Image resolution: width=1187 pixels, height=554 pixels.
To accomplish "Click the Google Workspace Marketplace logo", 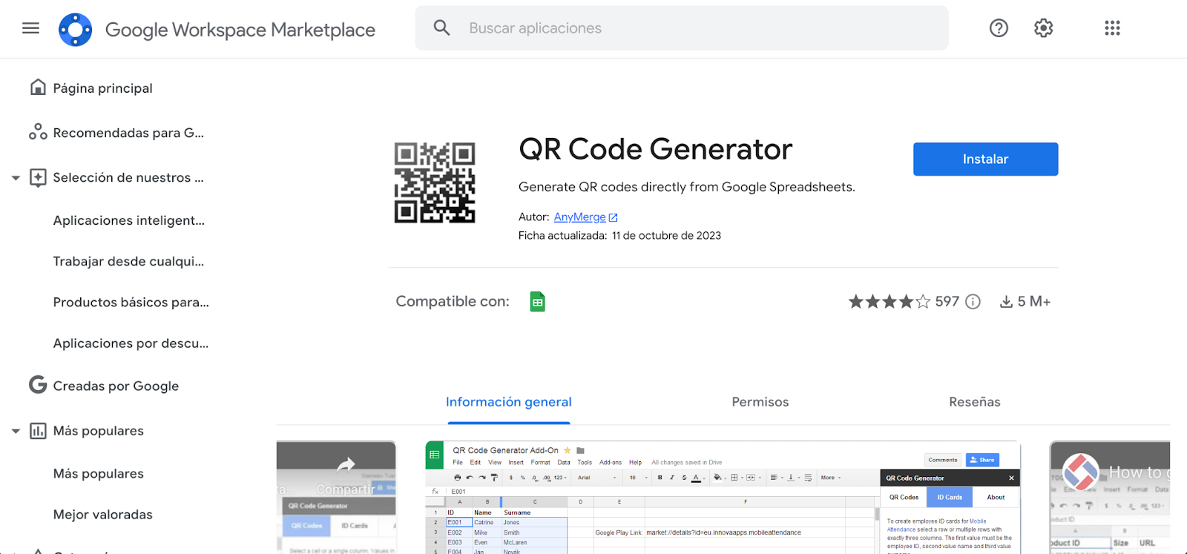I will (76, 30).
